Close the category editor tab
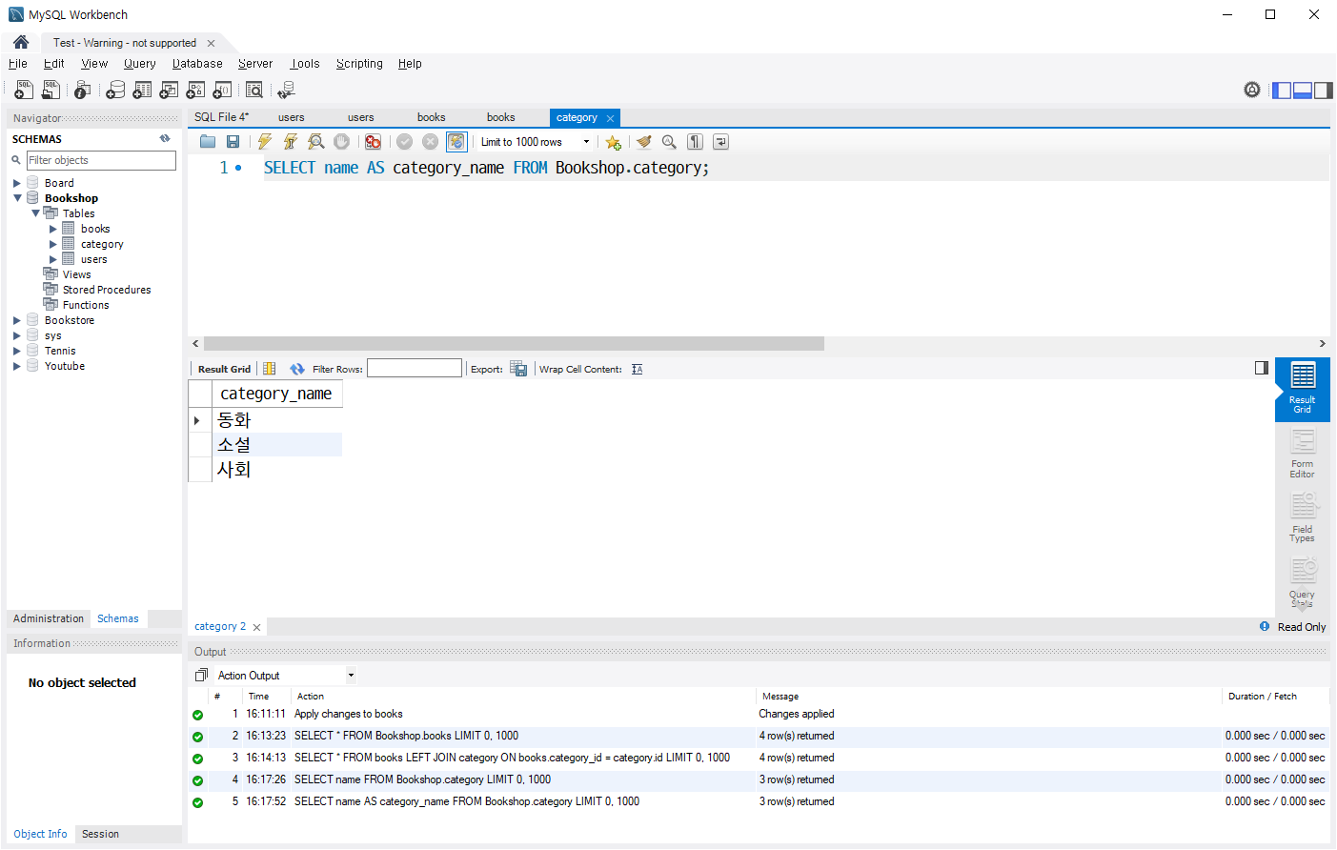 click(610, 118)
